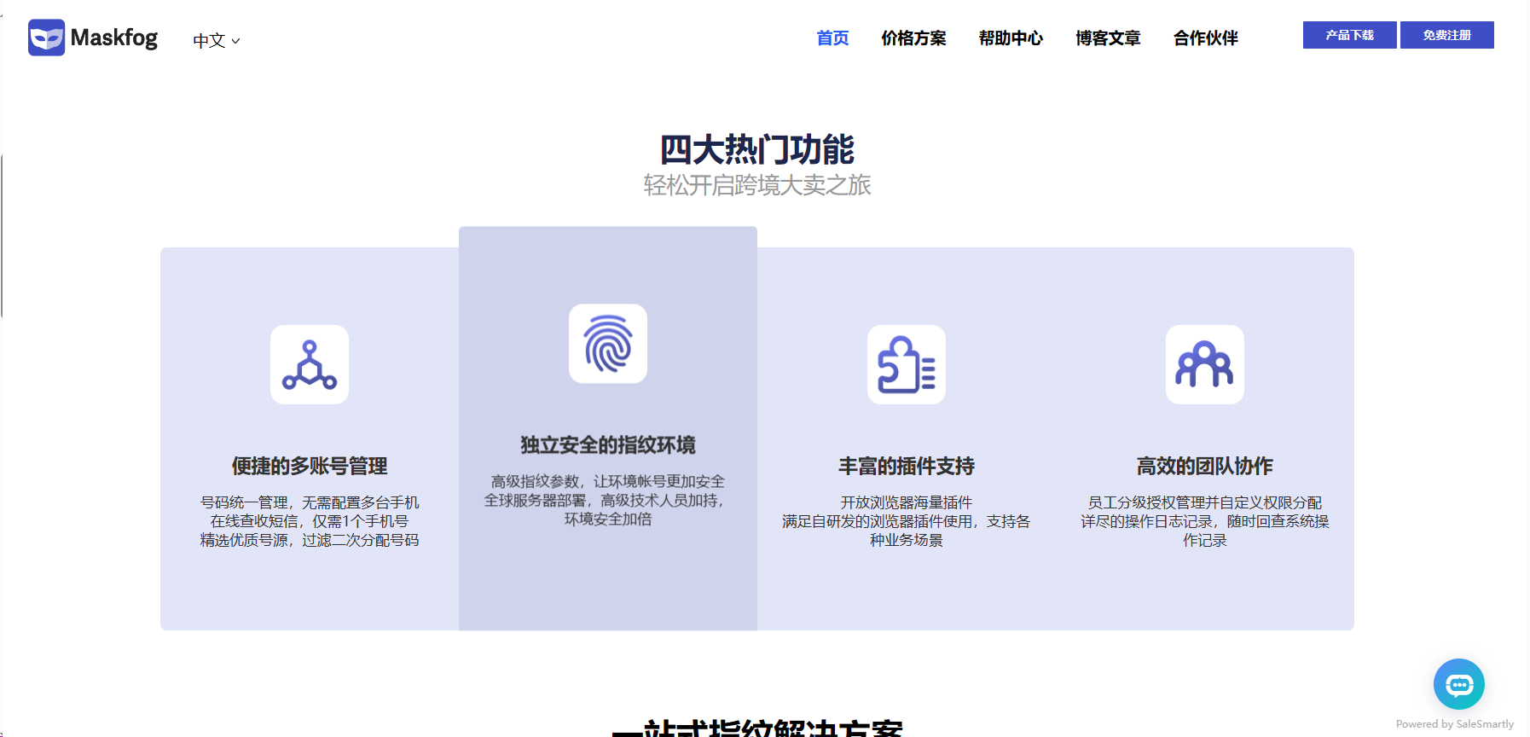This screenshot has width=1530, height=737.
Task: Open the 中文 language dropdown
Action: [x=217, y=40]
